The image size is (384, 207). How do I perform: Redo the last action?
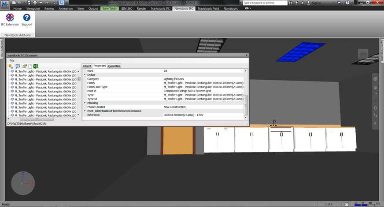pyautogui.click(x=47, y=3)
